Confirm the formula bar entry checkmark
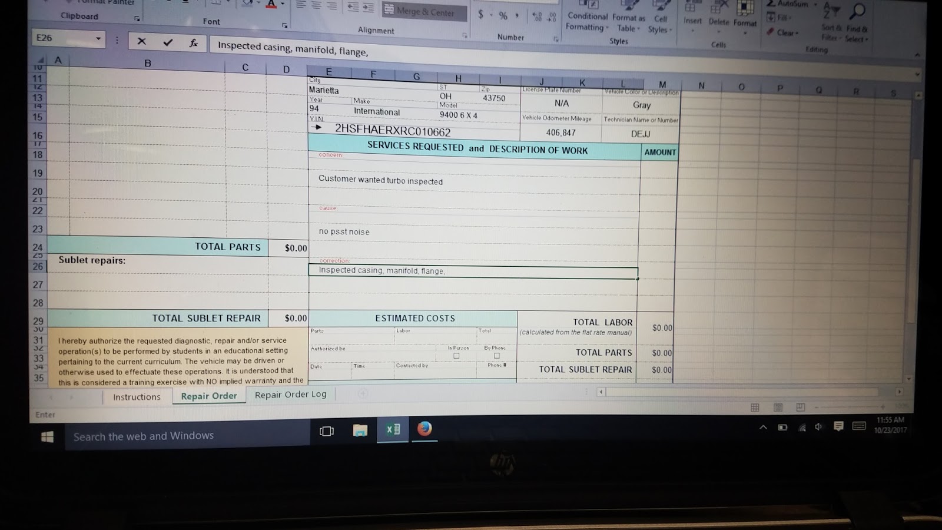 coord(168,42)
